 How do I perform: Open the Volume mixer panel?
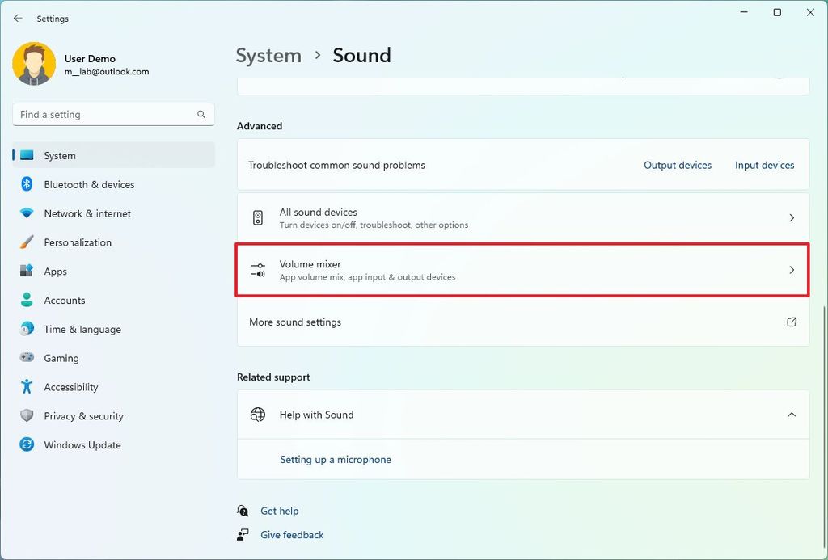(x=522, y=269)
